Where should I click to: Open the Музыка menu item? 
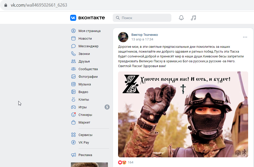click(x=85, y=84)
